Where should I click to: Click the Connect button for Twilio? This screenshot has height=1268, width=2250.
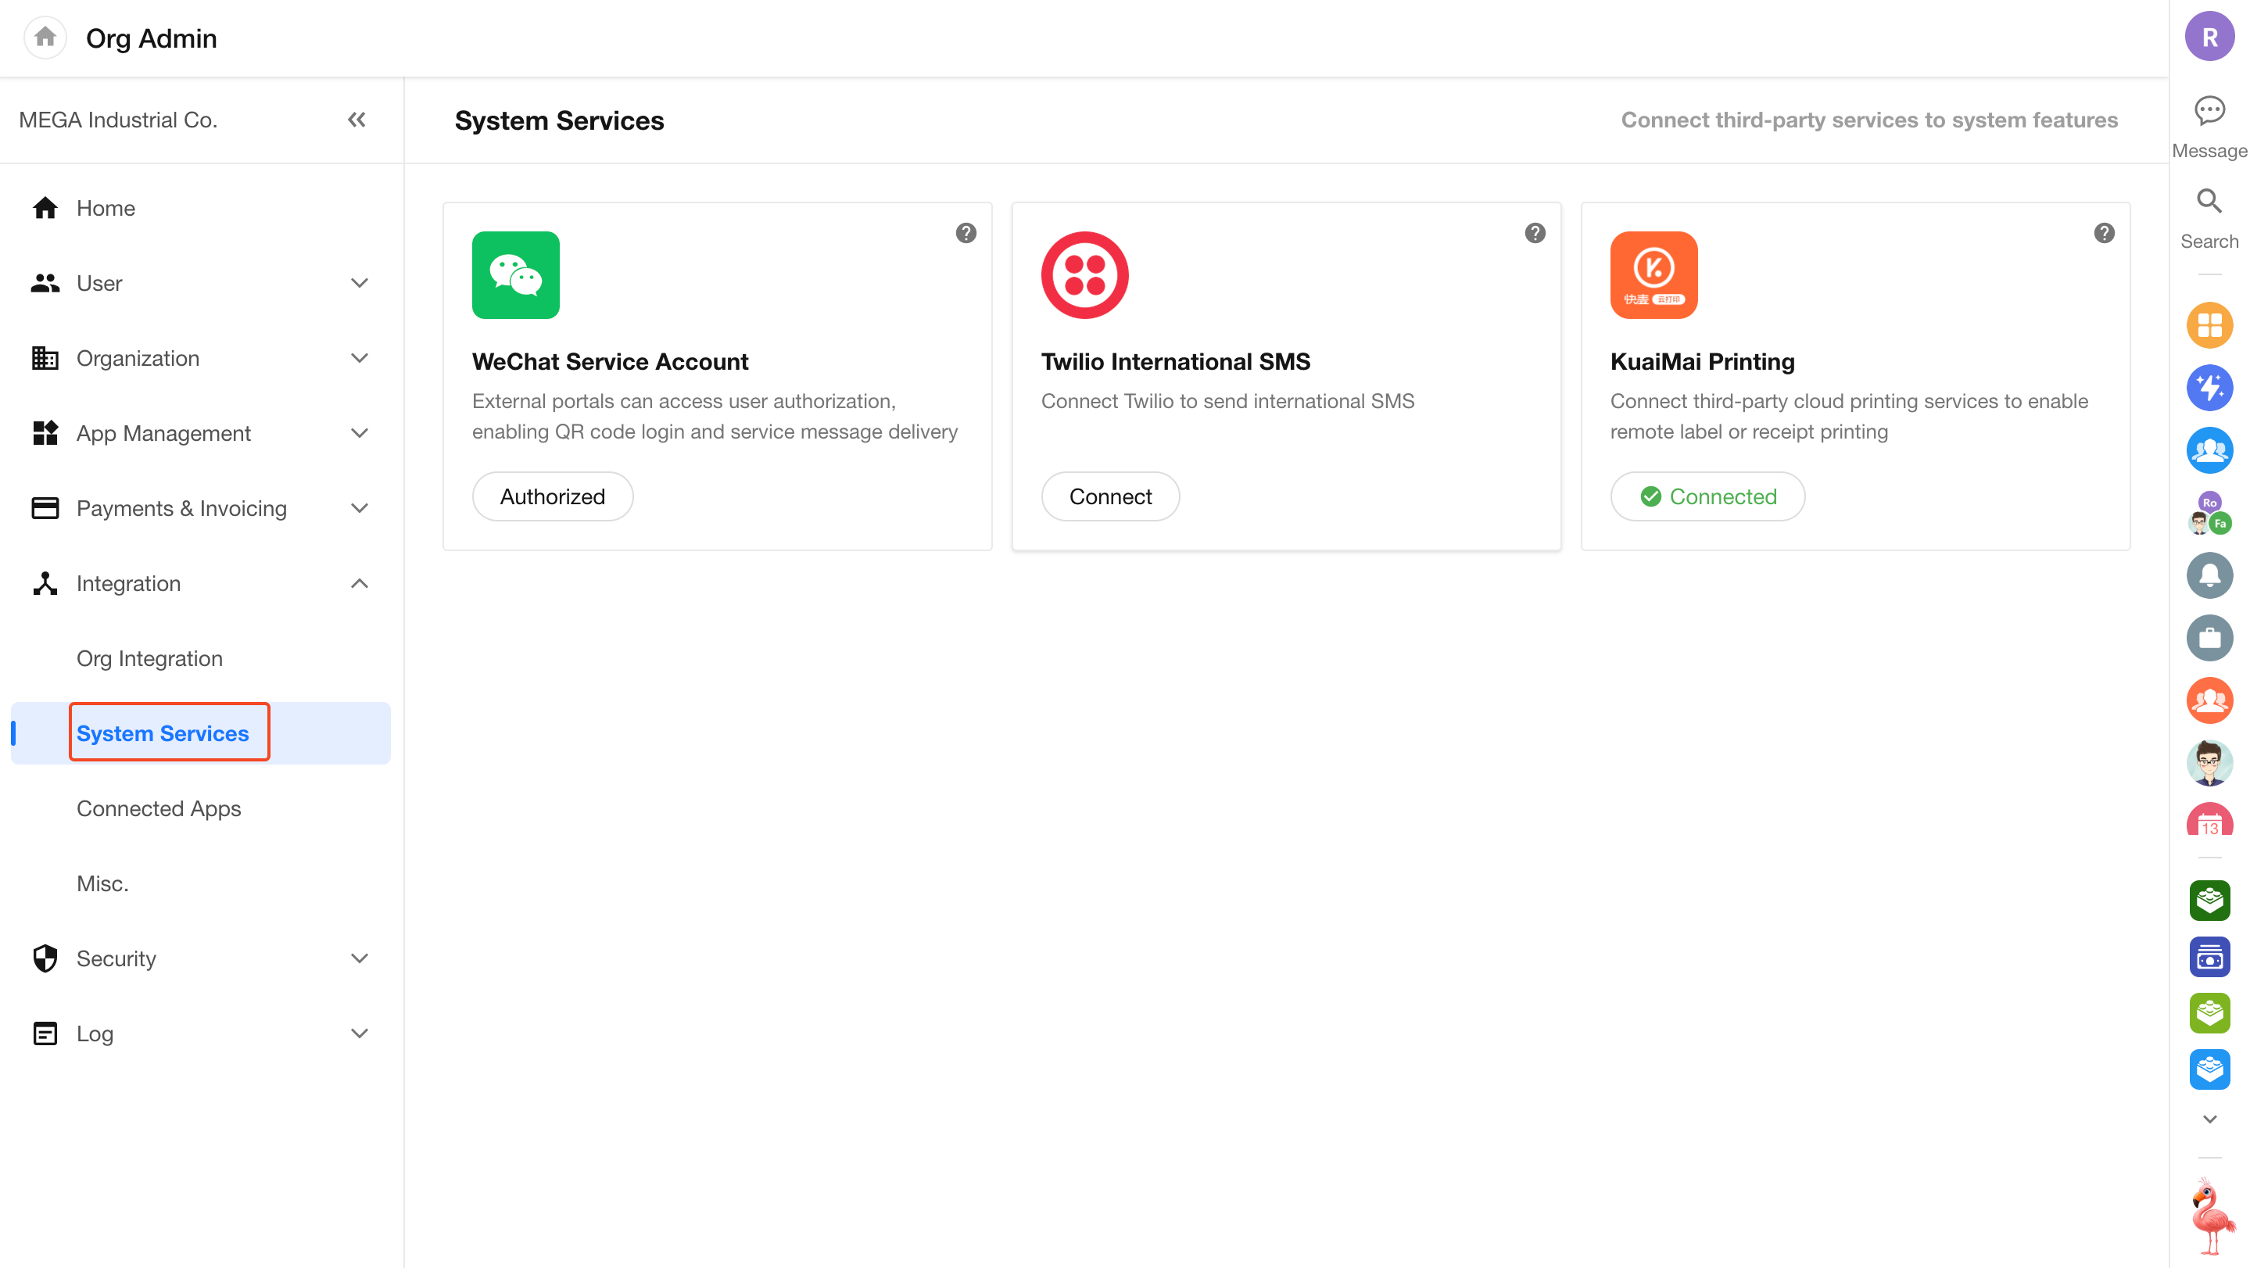(x=1110, y=497)
